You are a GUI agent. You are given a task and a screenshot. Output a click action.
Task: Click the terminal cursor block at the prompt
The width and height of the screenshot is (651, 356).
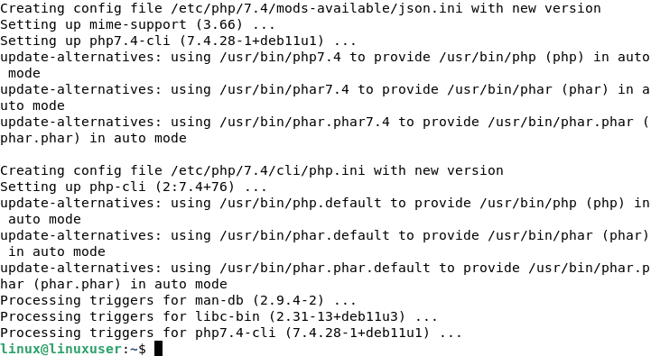click(158, 349)
